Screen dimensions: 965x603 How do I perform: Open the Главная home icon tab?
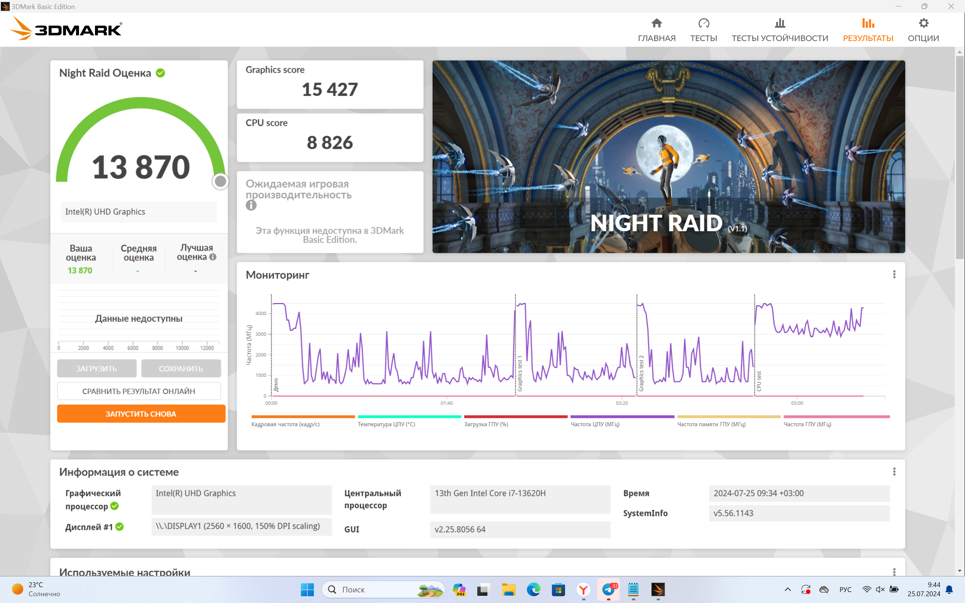pos(656,23)
